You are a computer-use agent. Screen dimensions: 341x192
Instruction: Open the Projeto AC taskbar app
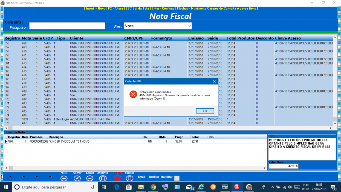(x=225, y=187)
